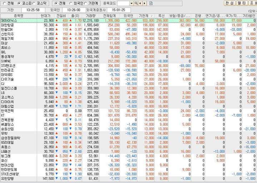Sort by 율(%) column header
Viewport: 257px width, 183px height.
pos(75,16)
